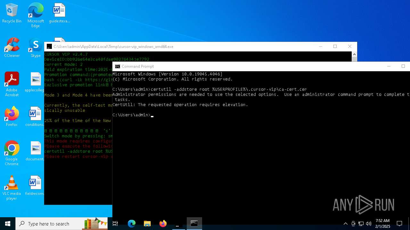Open the clock showing 7:52 AM
The image size is (410, 230).
[383, 223]
